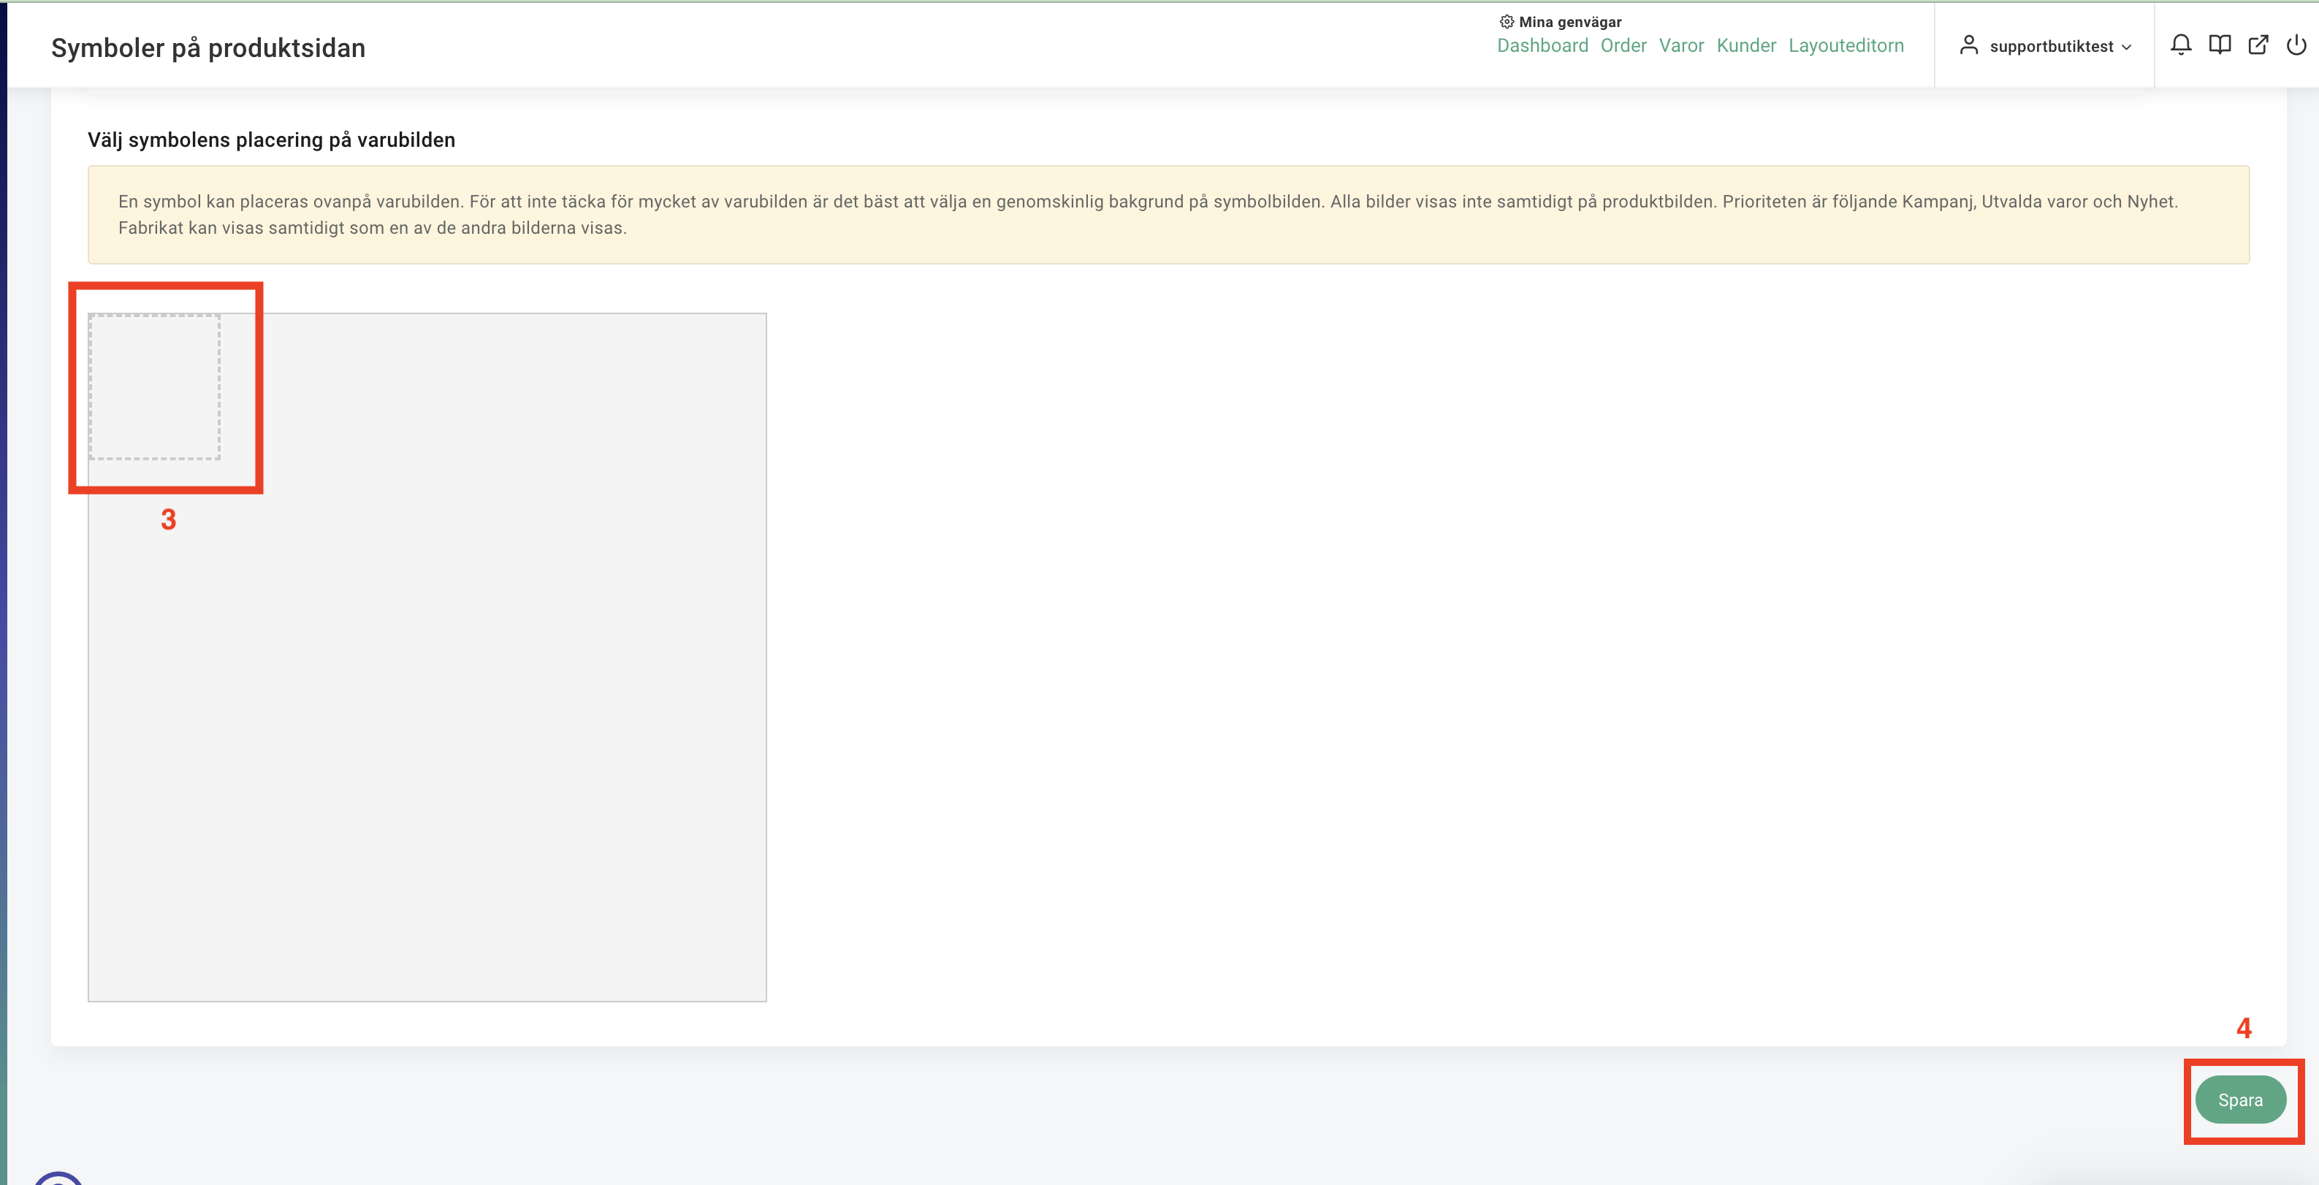
Task: Open the documentation book icon
Action: (x=2220, y=45)
